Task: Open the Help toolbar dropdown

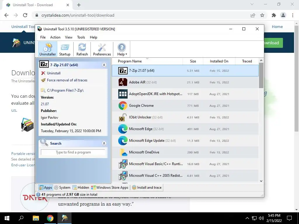Action: click(122, 49)
